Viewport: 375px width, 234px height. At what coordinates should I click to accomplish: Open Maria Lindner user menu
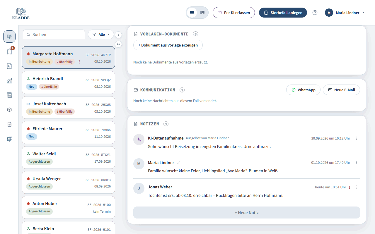345,13
